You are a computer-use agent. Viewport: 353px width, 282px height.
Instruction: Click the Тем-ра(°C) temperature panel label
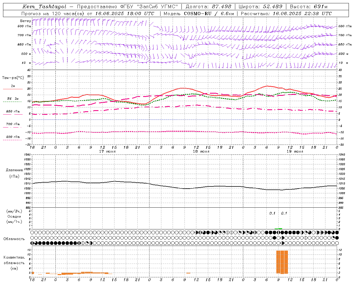point(13,78)
